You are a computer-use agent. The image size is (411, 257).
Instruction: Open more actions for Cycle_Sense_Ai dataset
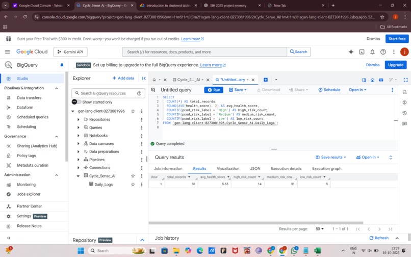142,176
